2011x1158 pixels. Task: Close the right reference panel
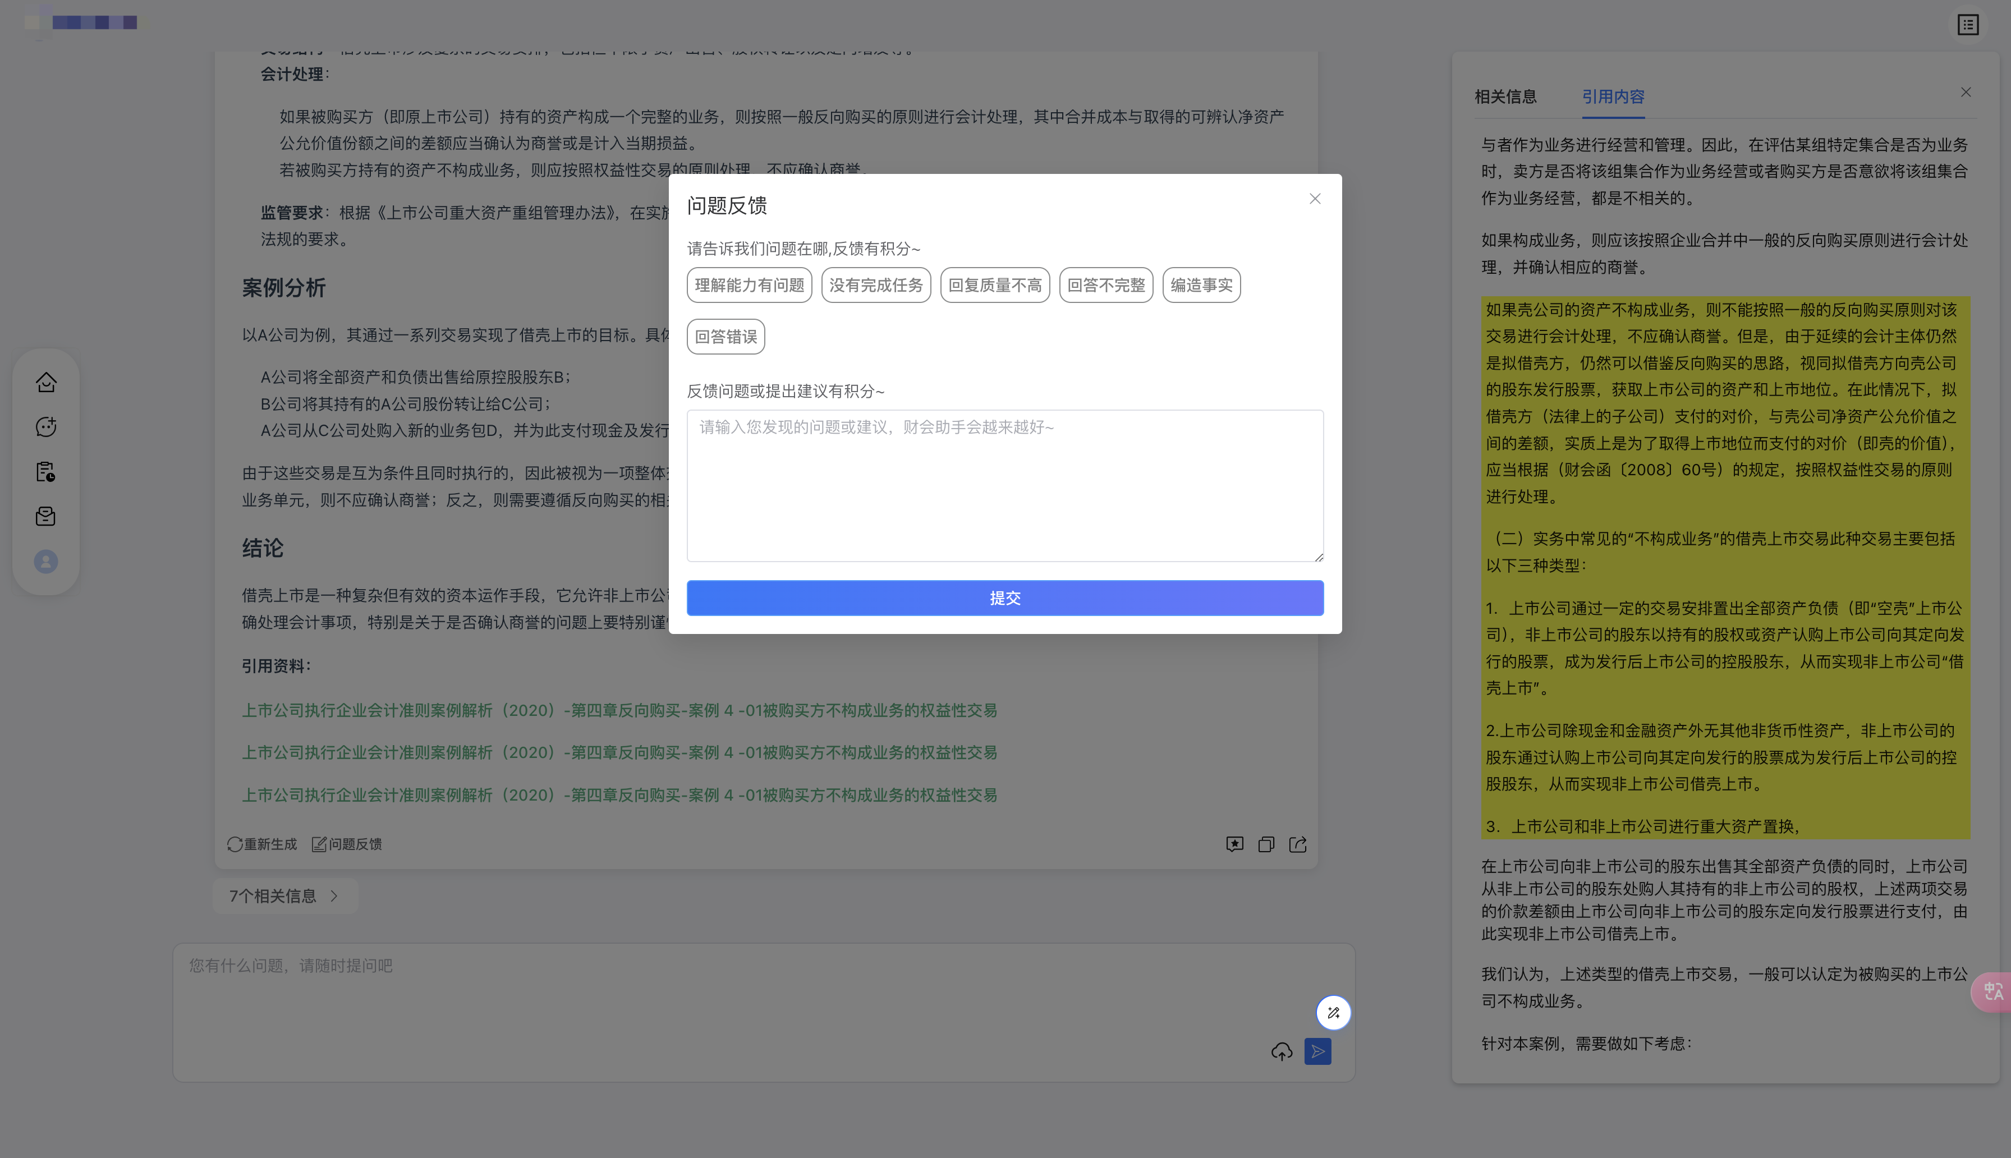click(x=1966, y=92)
